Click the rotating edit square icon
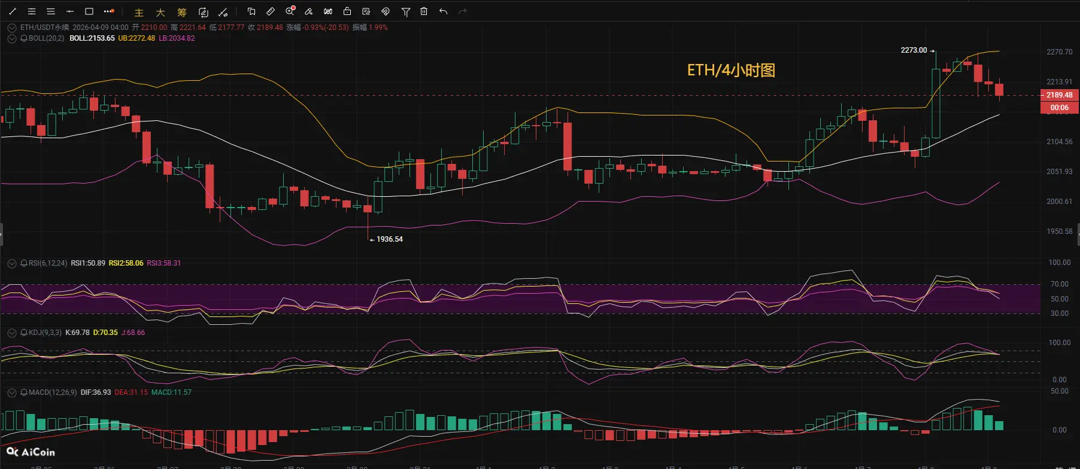This screenshot has height=469, width=1080. click(x=204, y=12)
